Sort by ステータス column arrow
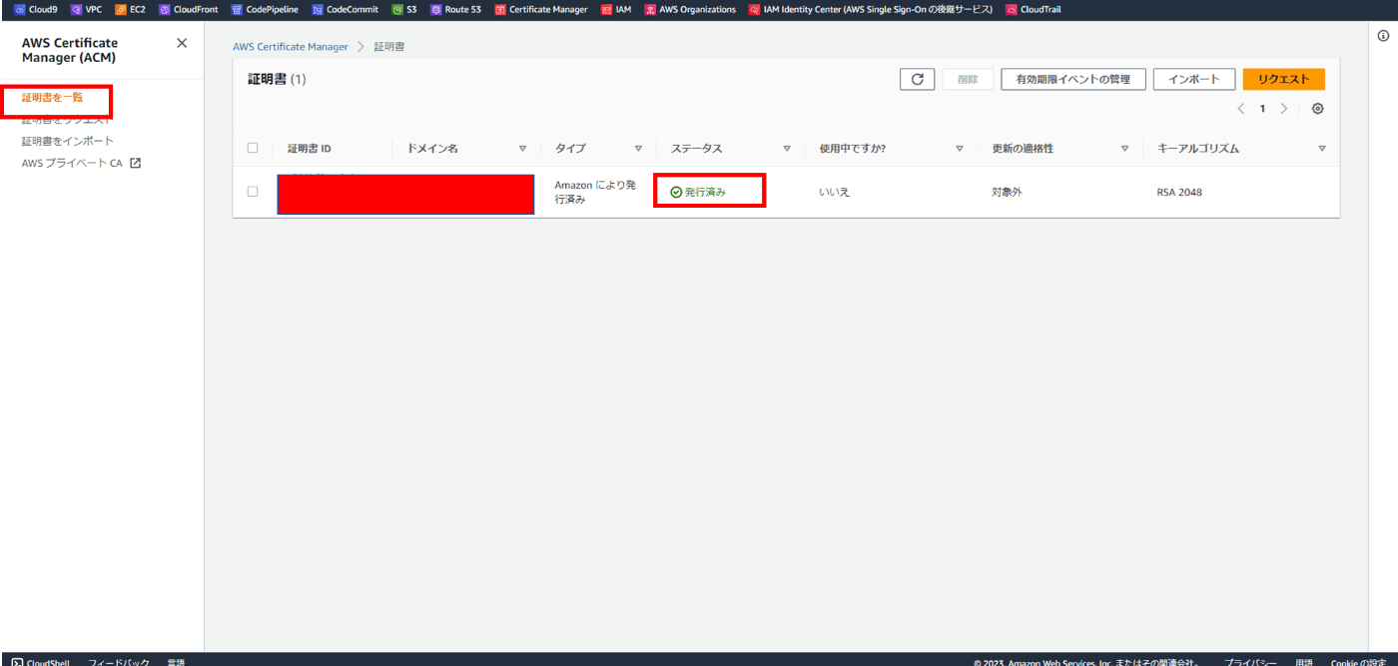This screenshot has width=1398, height=666. click(x=787, y=149)
